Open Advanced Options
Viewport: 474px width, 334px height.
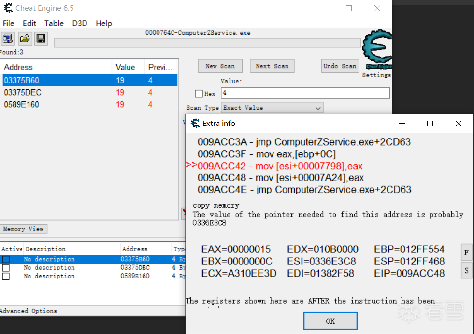(29, 311)
